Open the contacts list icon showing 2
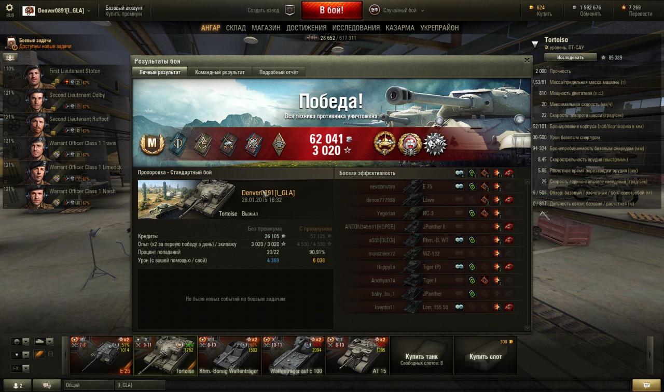This screenshot has width=664, height=392. tap(17, 385)
